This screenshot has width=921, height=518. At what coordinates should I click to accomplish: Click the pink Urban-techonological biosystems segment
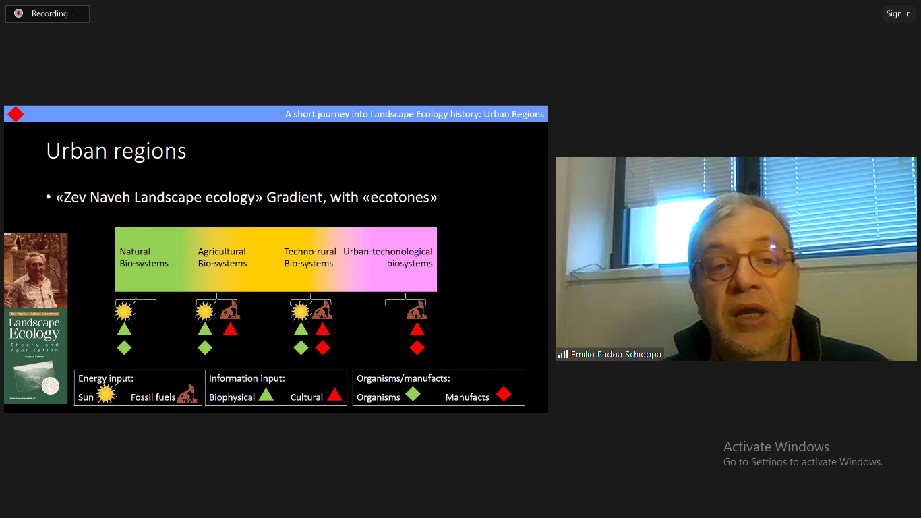click(398, 258)
